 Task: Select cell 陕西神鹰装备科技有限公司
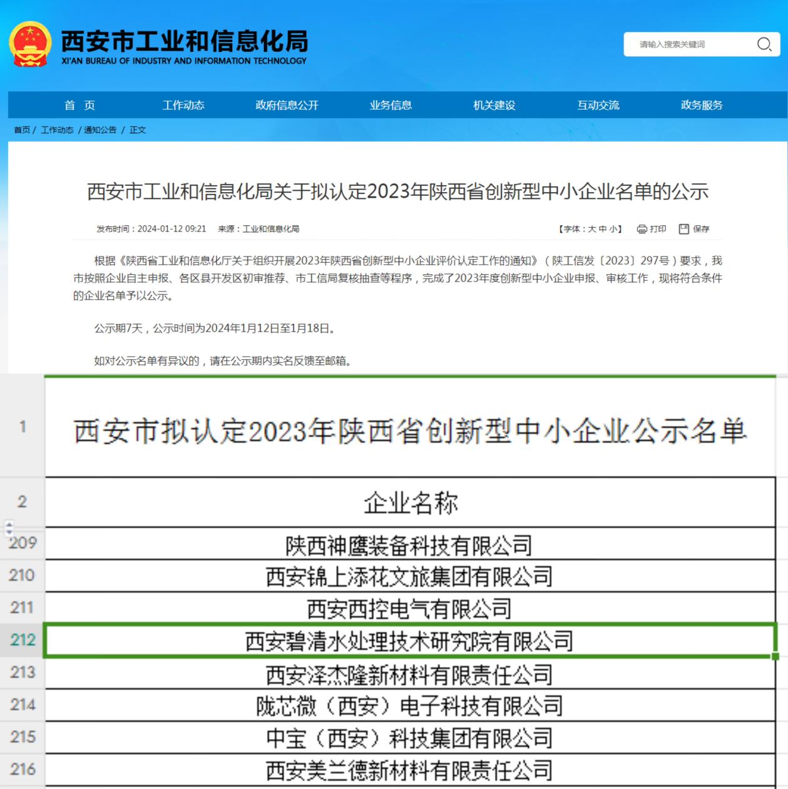pos(411,544)
